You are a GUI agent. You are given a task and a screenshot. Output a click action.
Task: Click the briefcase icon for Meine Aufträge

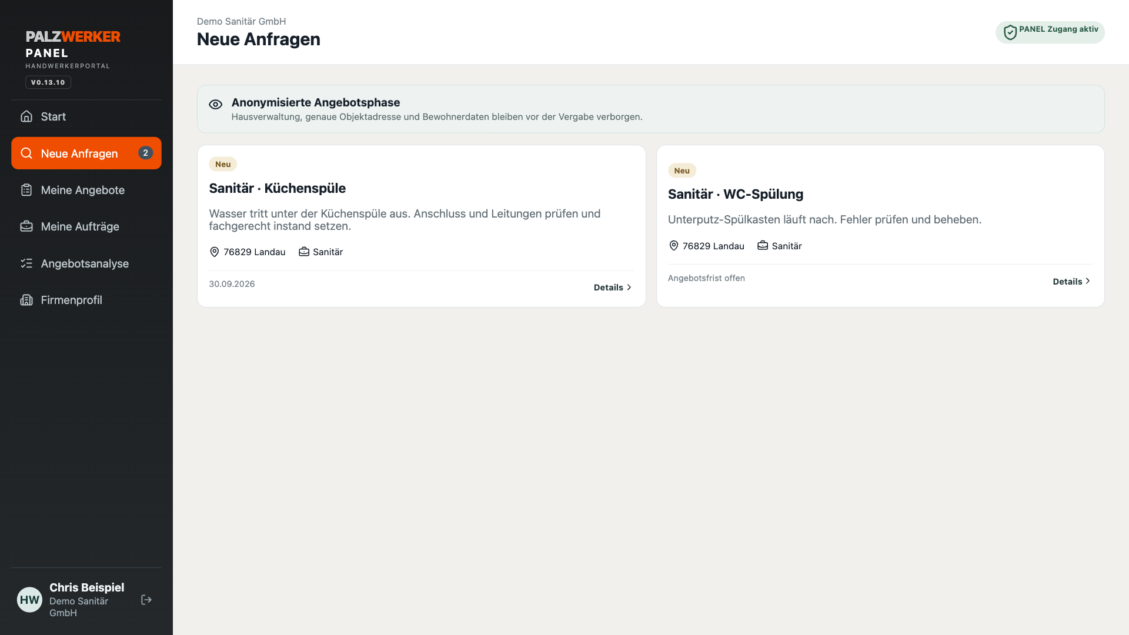tap(26, 226)
